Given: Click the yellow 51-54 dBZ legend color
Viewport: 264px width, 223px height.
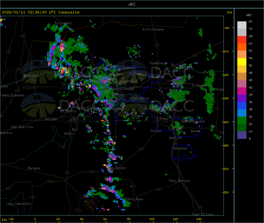Looking at the screenshot, I should 242,62.
